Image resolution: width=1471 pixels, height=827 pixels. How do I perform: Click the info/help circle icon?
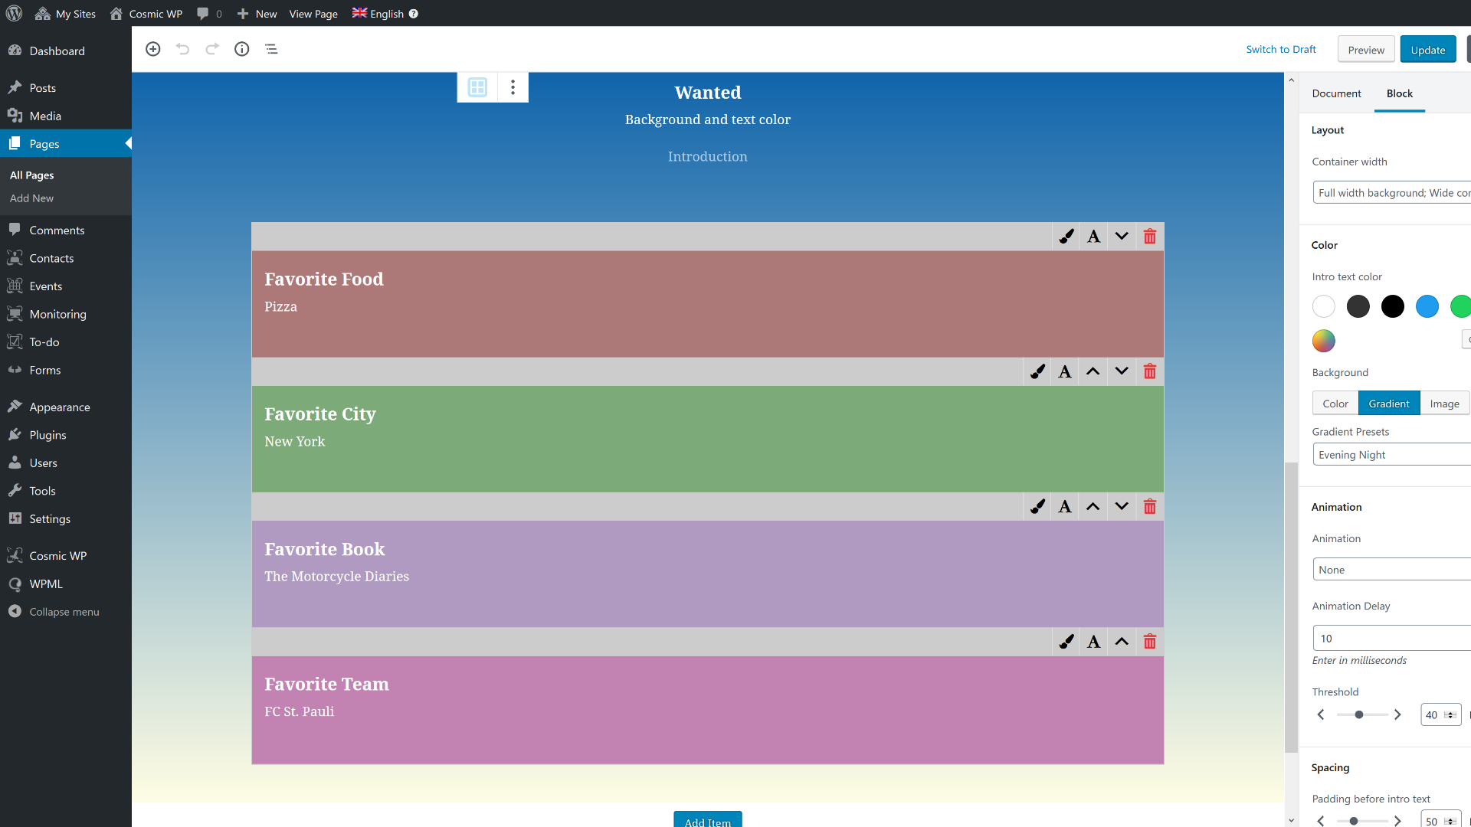241,48
